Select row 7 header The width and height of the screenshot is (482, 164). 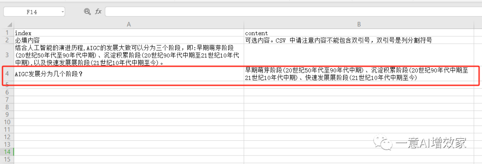[7, 99]
